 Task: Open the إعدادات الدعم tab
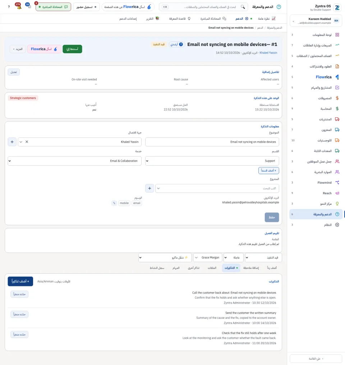[x=128, y=19]
